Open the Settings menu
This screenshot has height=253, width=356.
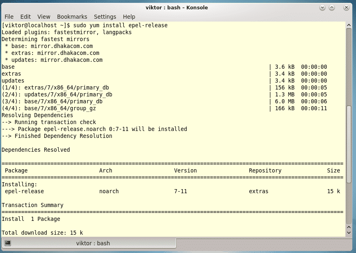(x=105, y=17)
